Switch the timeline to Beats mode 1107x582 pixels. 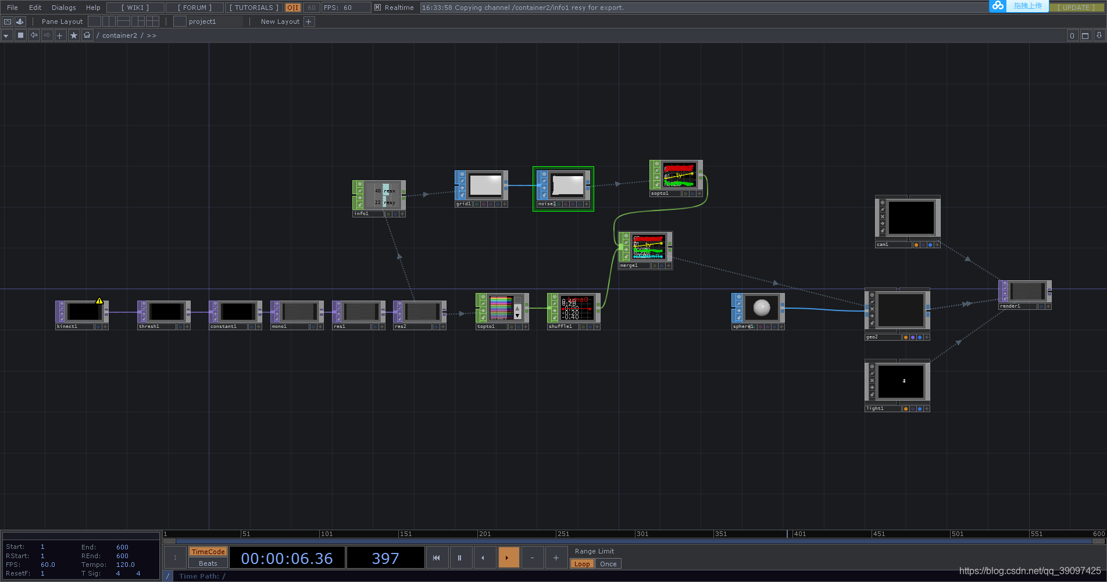[208, 563]
